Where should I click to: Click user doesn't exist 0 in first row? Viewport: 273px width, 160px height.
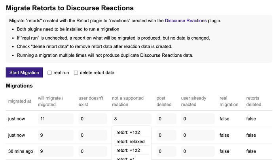tap(93, 119)
